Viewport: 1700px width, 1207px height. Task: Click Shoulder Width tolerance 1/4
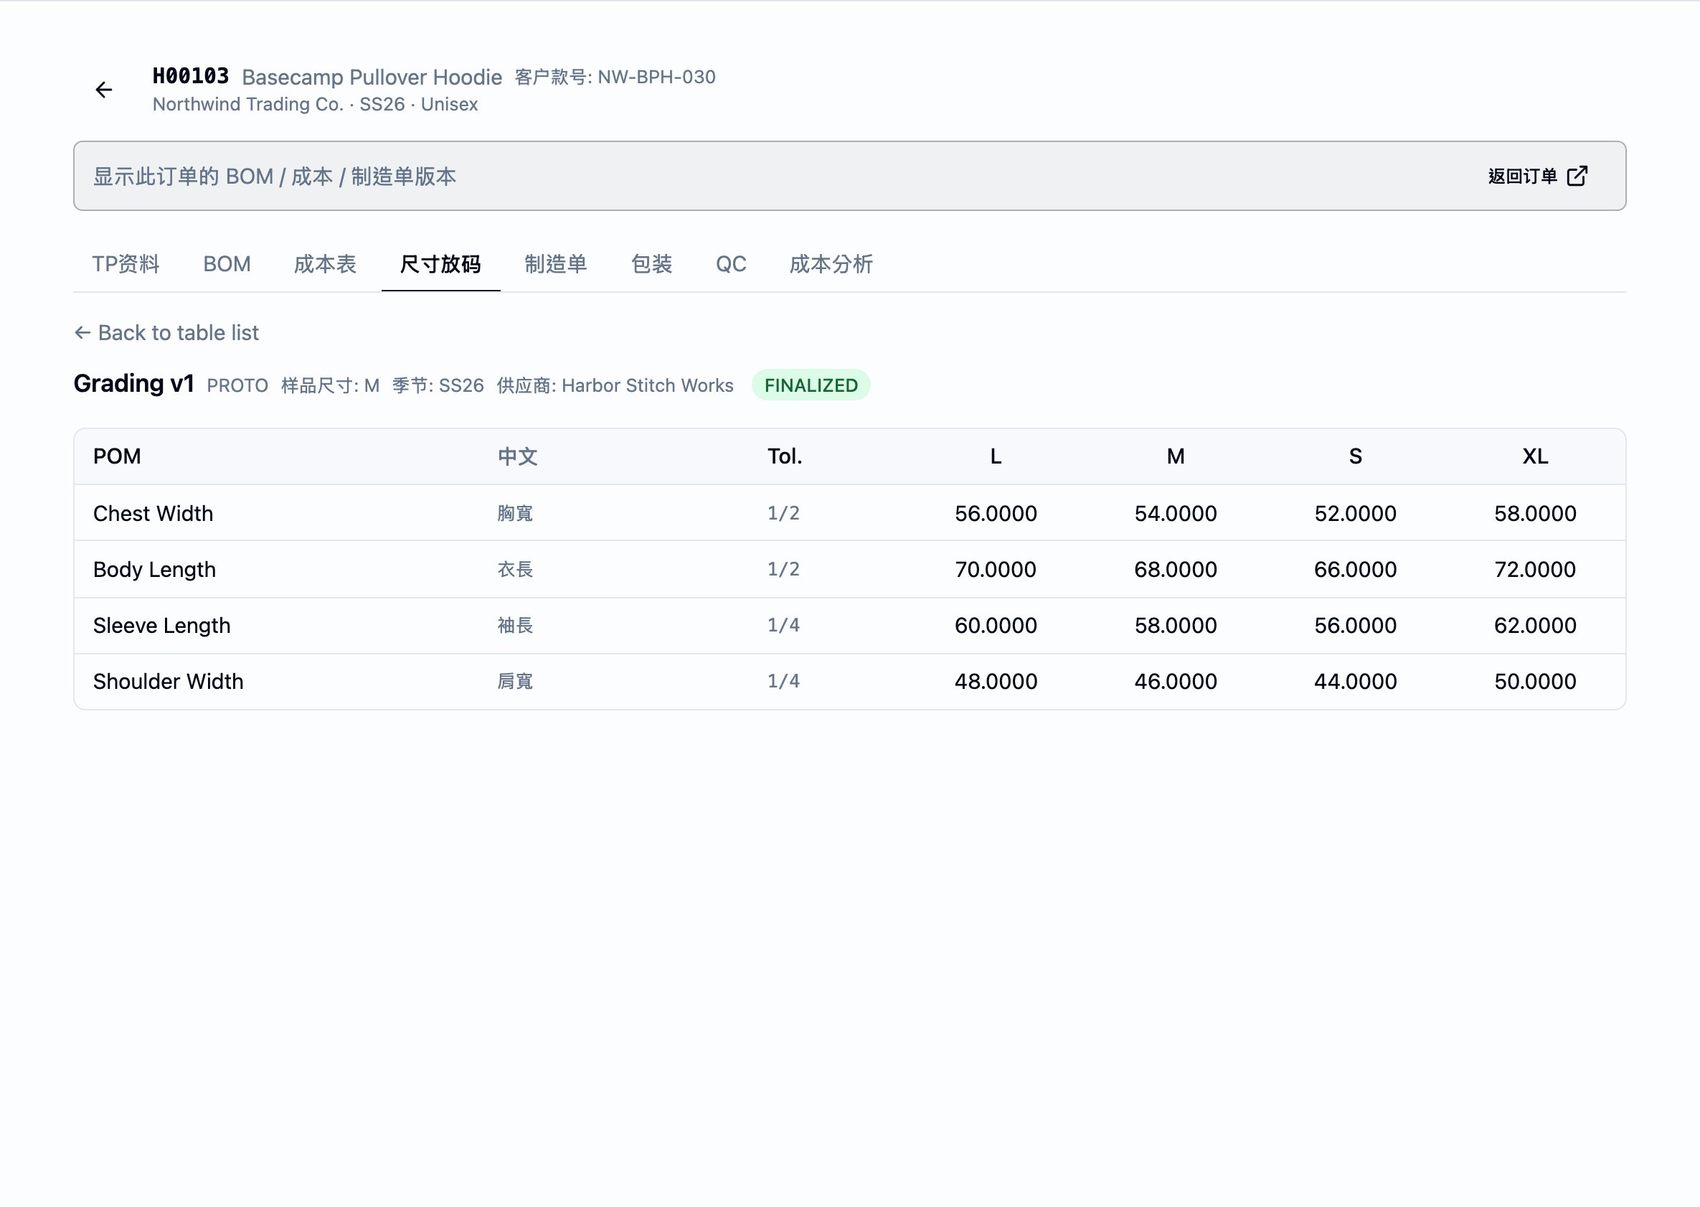click(x=783, y=681)
